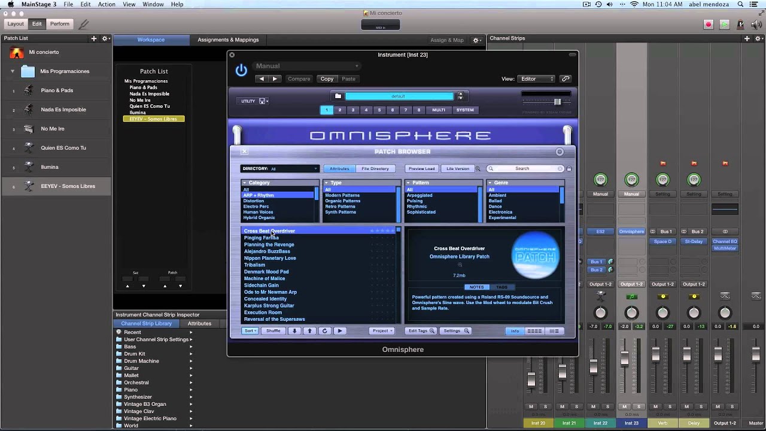Open the Genre column header dropdown
Image resolution: width=766 pixels, height=431 pixels.
click(x=525, y=183)
